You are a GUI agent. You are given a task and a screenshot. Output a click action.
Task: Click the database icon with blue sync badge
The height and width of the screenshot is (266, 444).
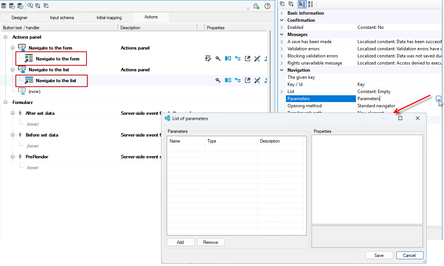20,6
